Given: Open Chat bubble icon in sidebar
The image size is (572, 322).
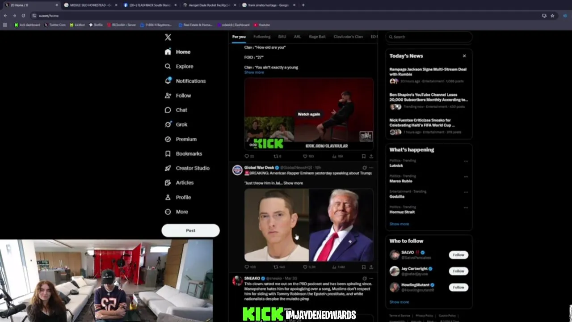Looking at the screenshot, I should [x=168, y=110].
